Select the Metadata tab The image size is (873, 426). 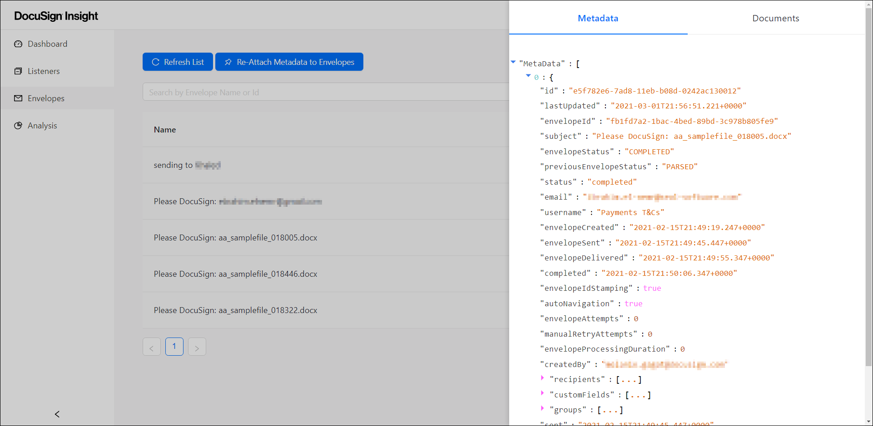[598, 18]
